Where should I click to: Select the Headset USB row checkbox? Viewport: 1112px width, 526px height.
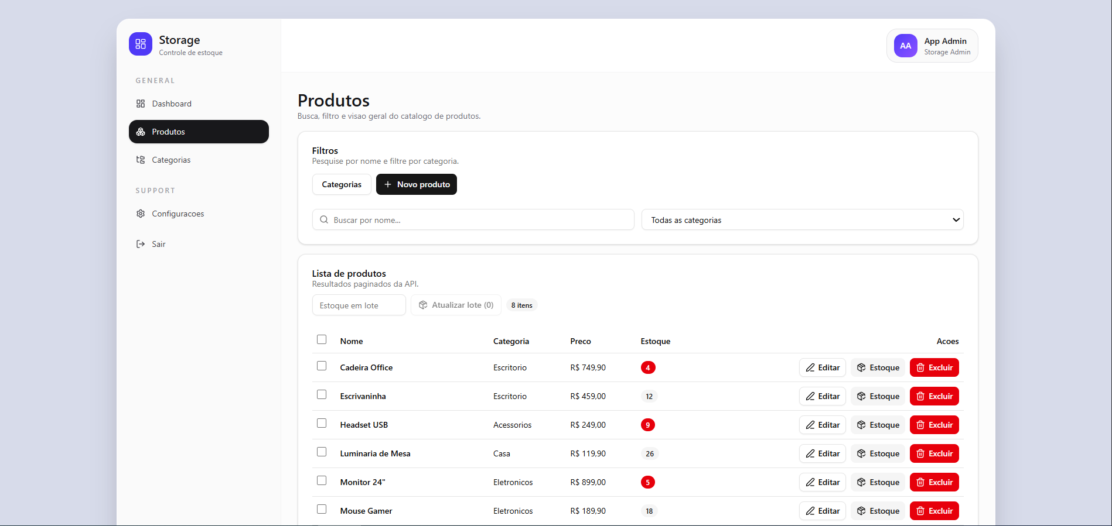pos(322,424)
